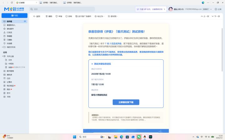
Task: Click the Windows Start button
Action: 75,137
